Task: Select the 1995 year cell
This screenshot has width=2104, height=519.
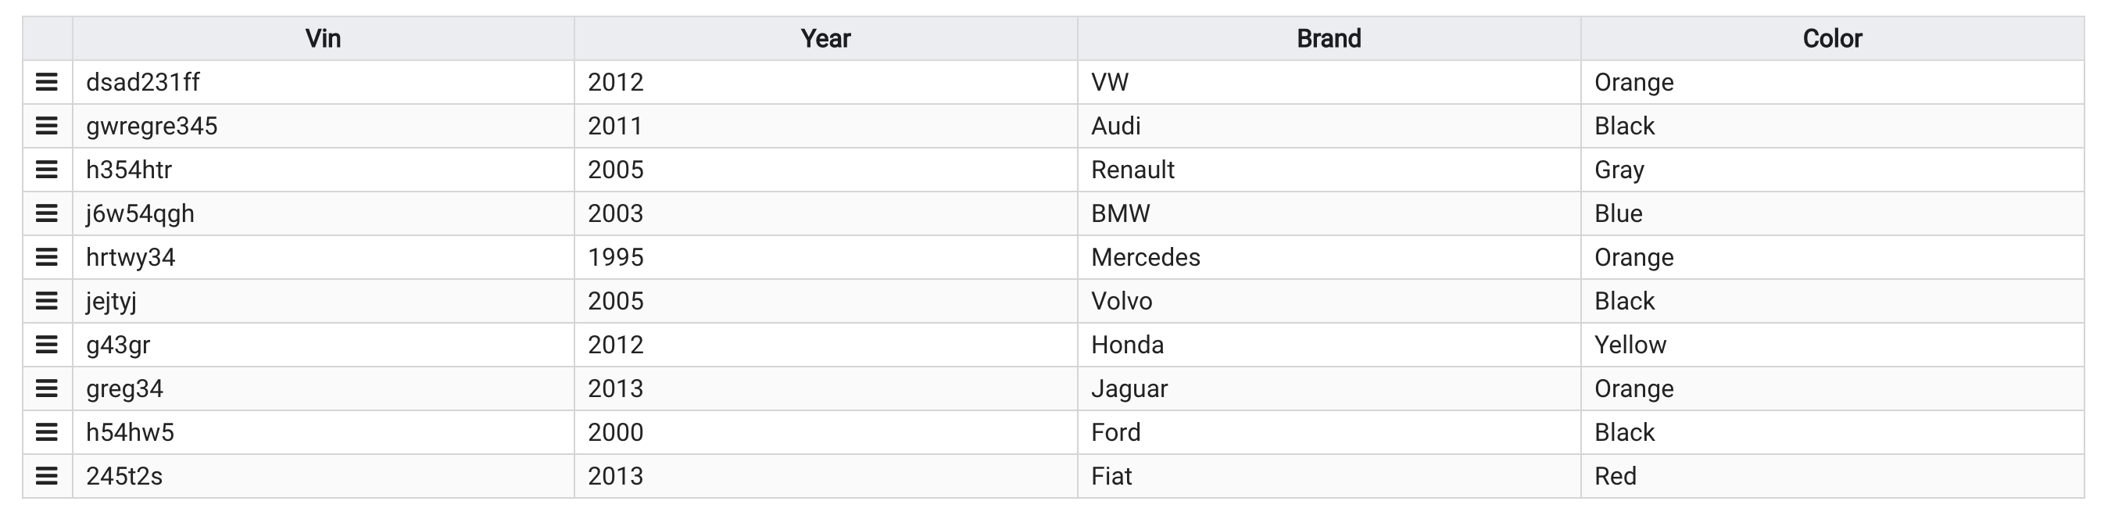Action: click(826, 257)
